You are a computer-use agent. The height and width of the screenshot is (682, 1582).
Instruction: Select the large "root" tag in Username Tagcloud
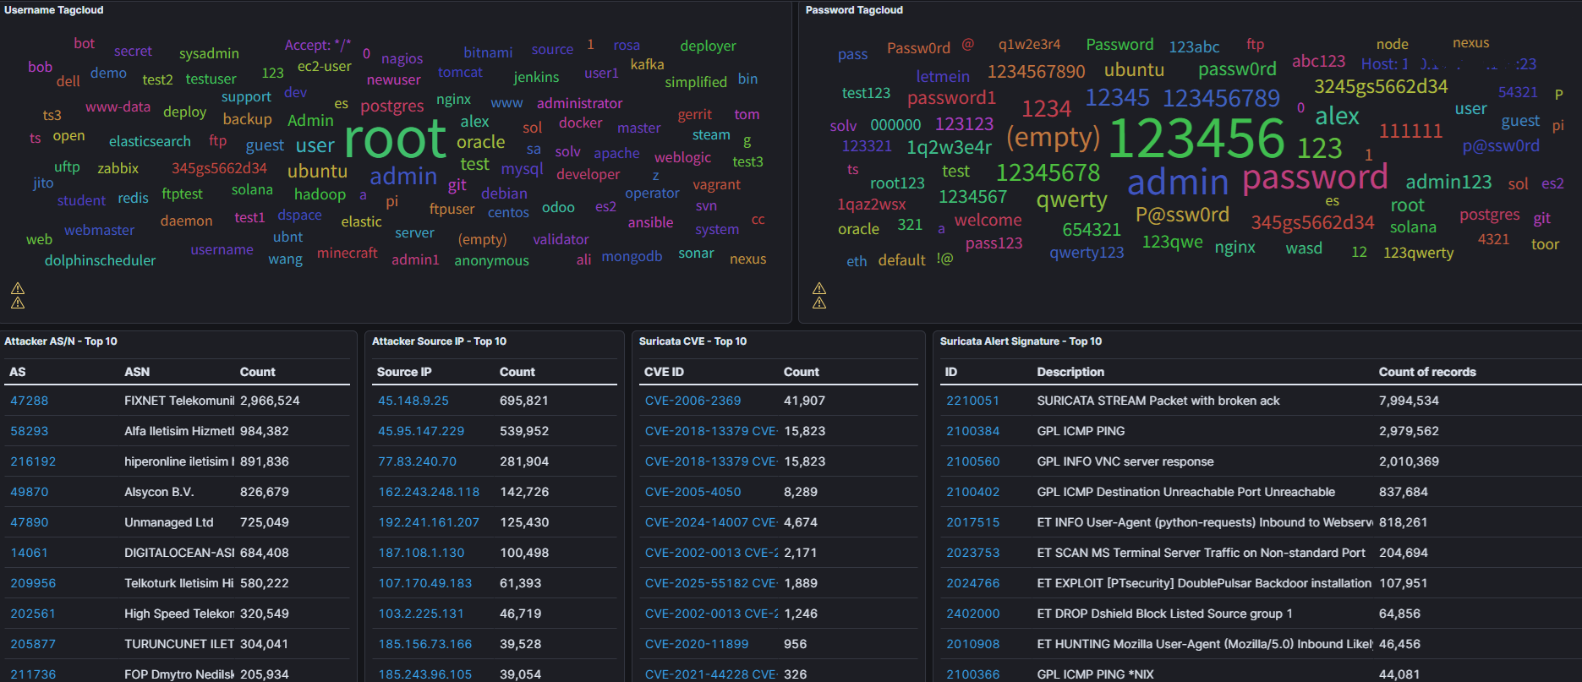click(x=395, y=139)
